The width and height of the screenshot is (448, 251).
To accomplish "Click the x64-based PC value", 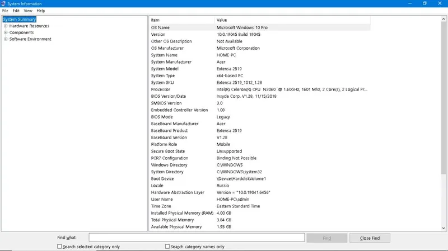I will 230,75.
